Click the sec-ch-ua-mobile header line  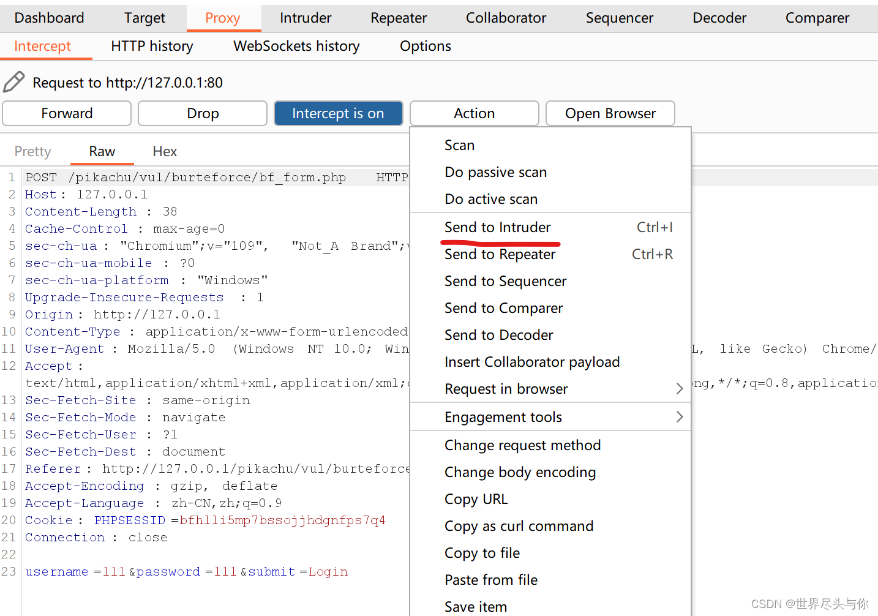(110, 263)
